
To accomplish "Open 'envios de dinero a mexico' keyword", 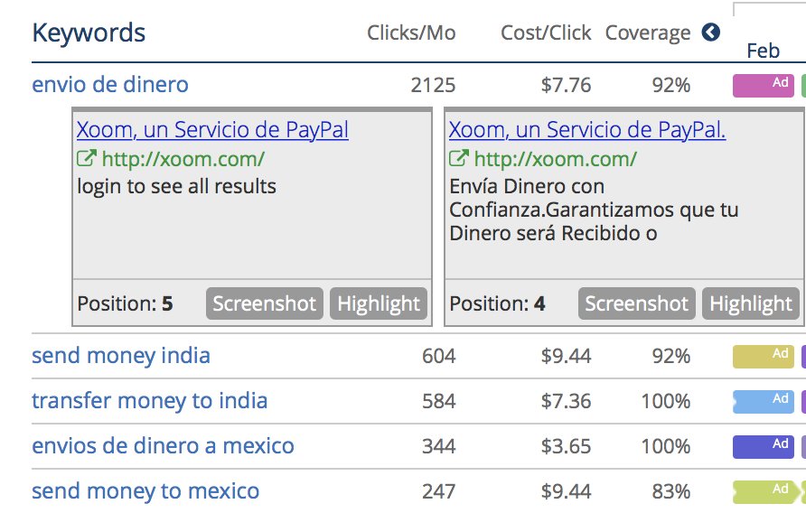I will [163, 446].
